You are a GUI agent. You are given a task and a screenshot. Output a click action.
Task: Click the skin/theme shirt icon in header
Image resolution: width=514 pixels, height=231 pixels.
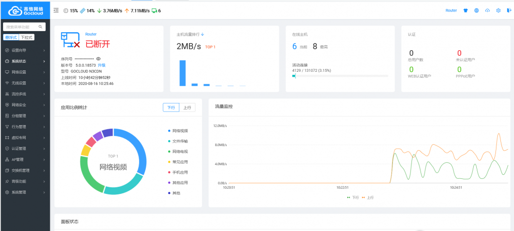pos(465,11)
